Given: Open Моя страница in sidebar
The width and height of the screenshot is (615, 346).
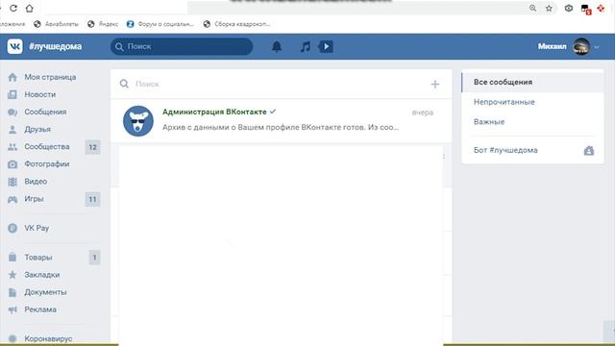Looking at the screenshot, I should [50, 77].
